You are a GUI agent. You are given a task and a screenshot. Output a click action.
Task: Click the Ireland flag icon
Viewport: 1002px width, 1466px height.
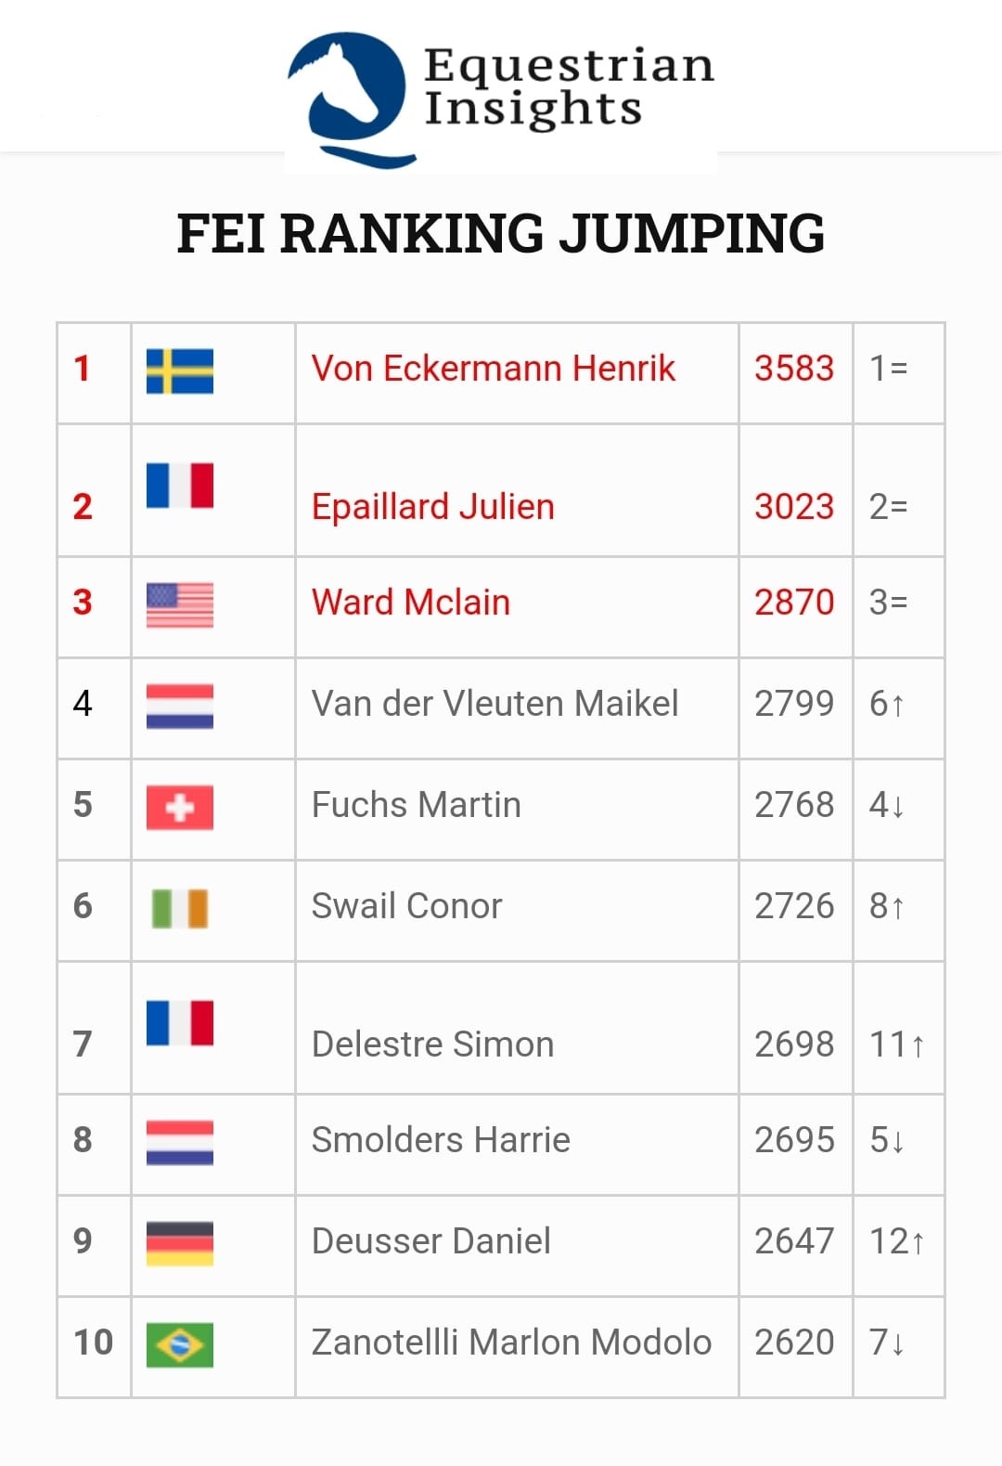(x=180, y=908)
